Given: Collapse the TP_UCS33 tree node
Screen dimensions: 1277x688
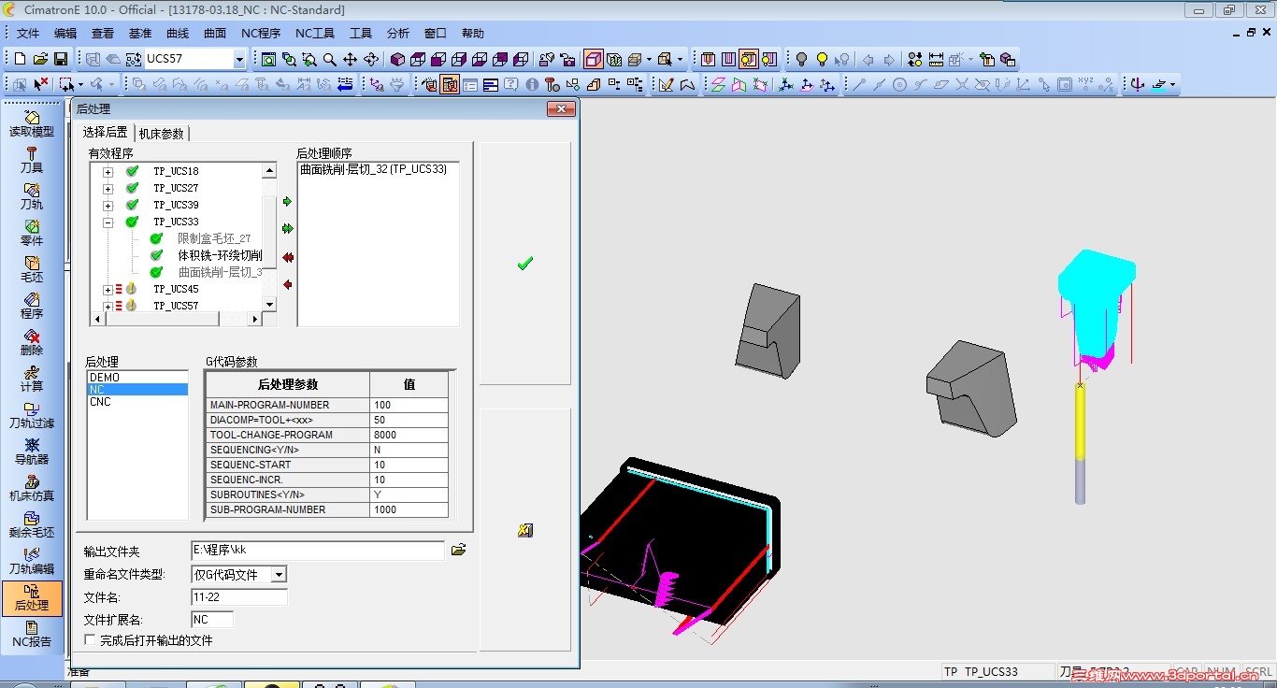Looking at the screenshot, I should pos(108,222).
